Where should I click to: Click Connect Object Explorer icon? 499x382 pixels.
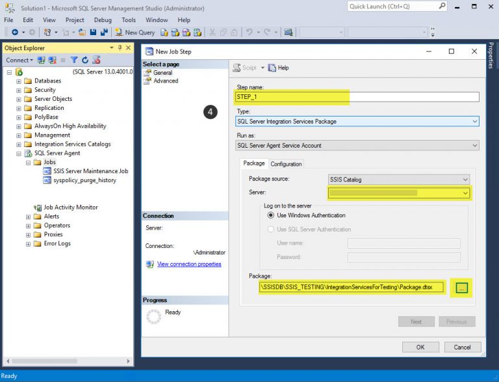(x=41, y=60)
